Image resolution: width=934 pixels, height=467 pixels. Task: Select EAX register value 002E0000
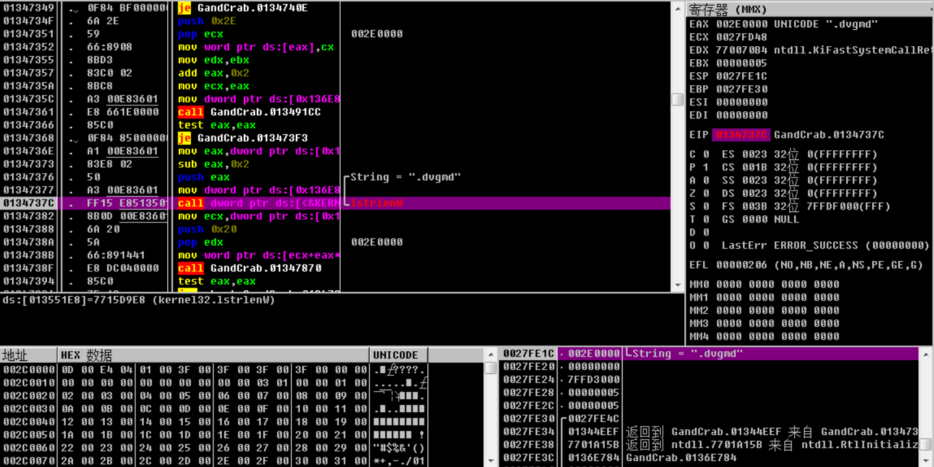[742, 24]
